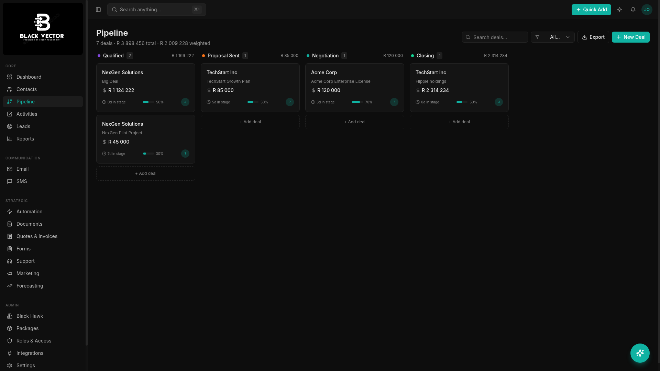
Task: Open the Big Deal card
Action: pyautogui.click(x=146, y=88)
